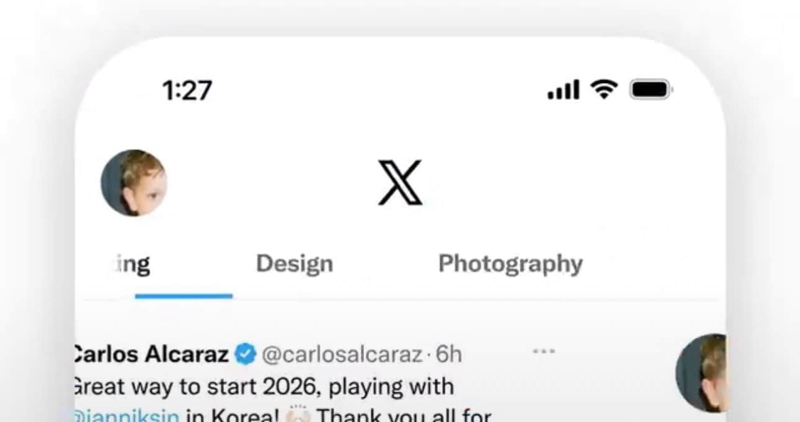Tap the 1:27 clock in the status bar
The image size is (800, 422).
point(187,90)
